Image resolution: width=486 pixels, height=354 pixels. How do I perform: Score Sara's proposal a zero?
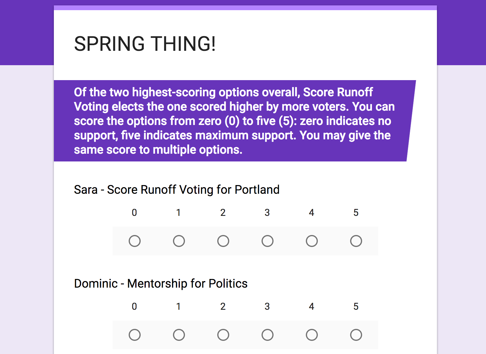pyautogui.click(x=135, y=241)
